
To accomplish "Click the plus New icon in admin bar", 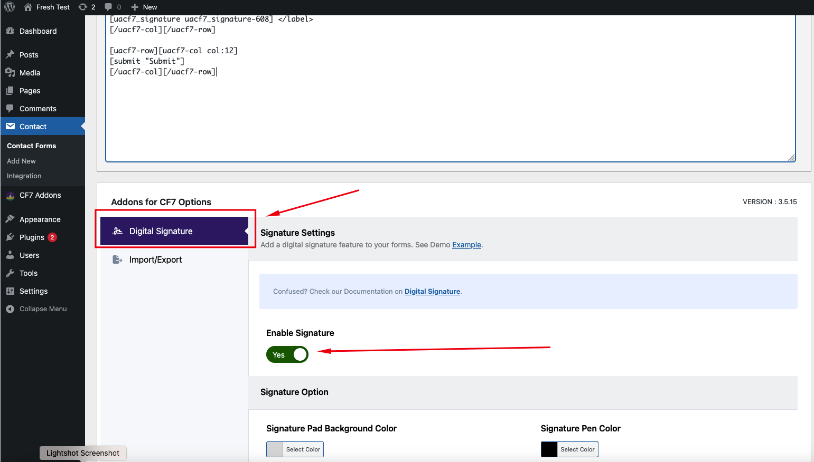I will click(135, 7).
